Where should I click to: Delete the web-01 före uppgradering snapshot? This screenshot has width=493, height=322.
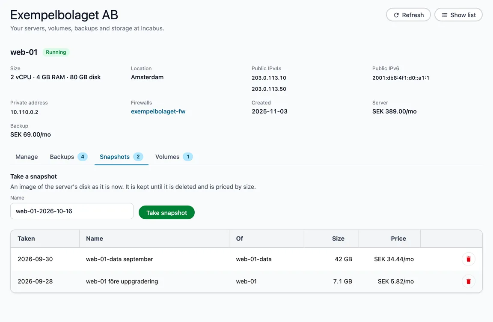(468, 281)
